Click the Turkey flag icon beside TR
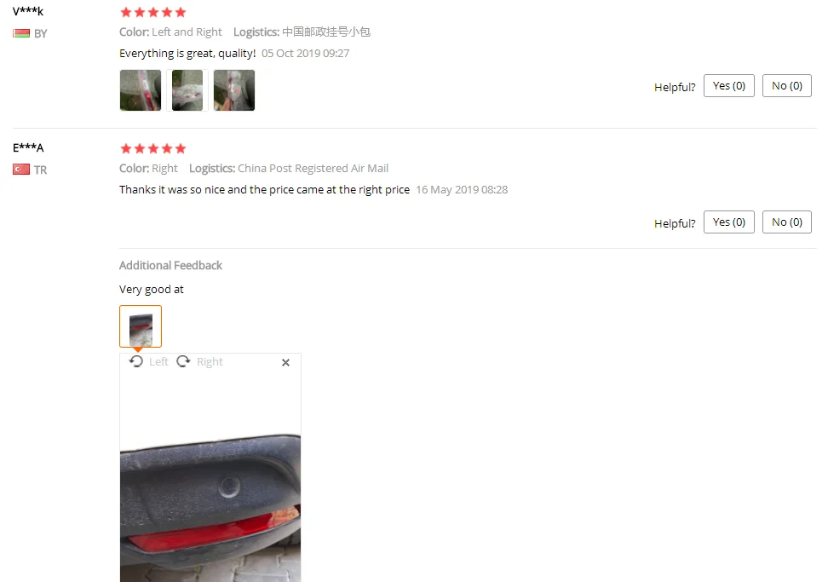 tap(21, 170)
